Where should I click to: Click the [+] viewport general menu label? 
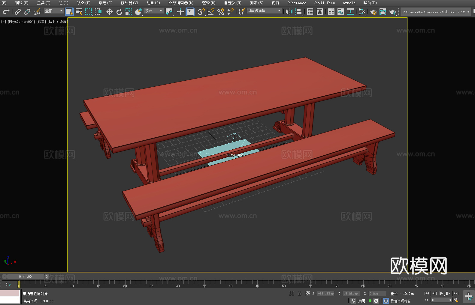tap(4, 22)
